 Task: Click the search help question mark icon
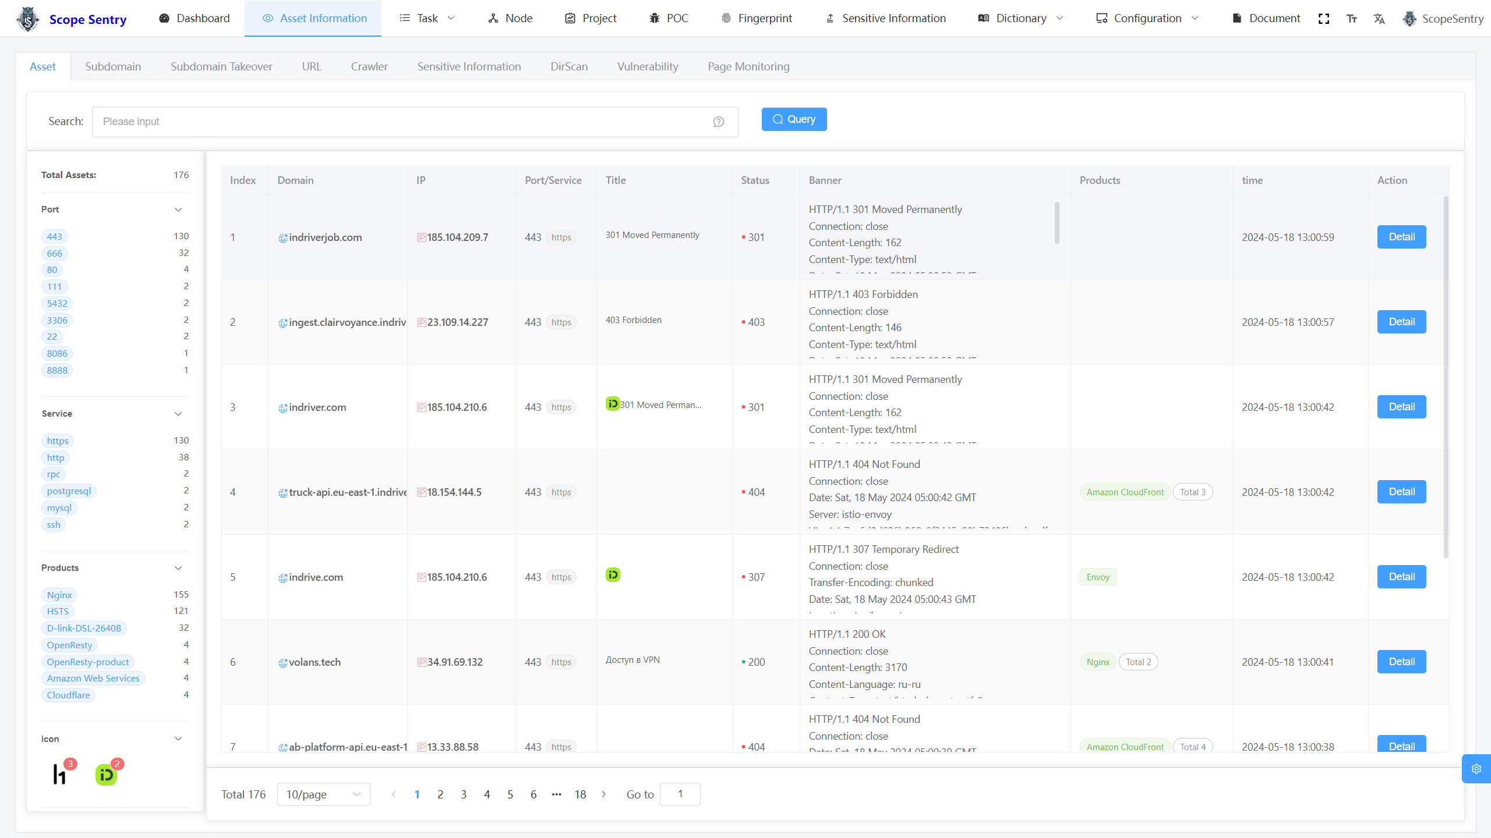719,122
